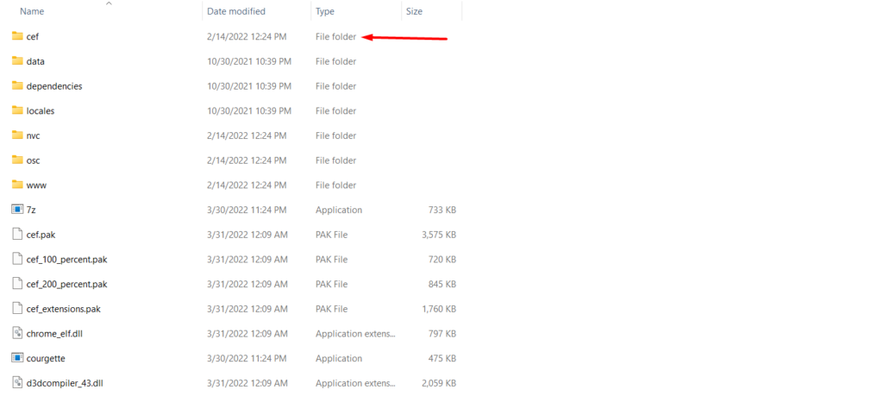Click the 845 KB size value
The width and height of the screenshot is (883, 396).
tap(442, 284)
